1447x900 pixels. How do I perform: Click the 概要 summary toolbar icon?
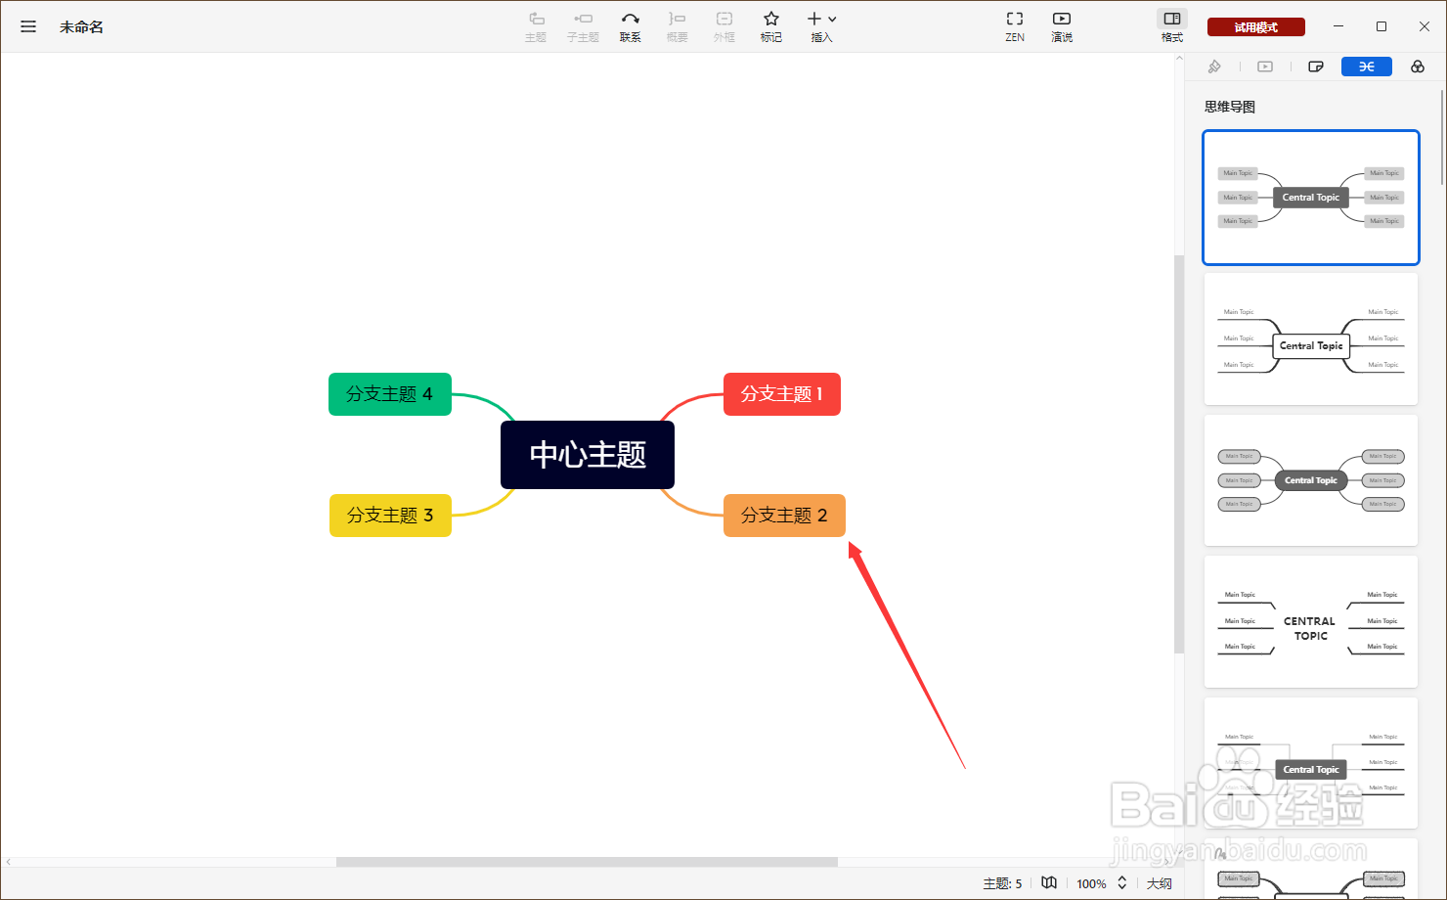click(x=677, y=26)
